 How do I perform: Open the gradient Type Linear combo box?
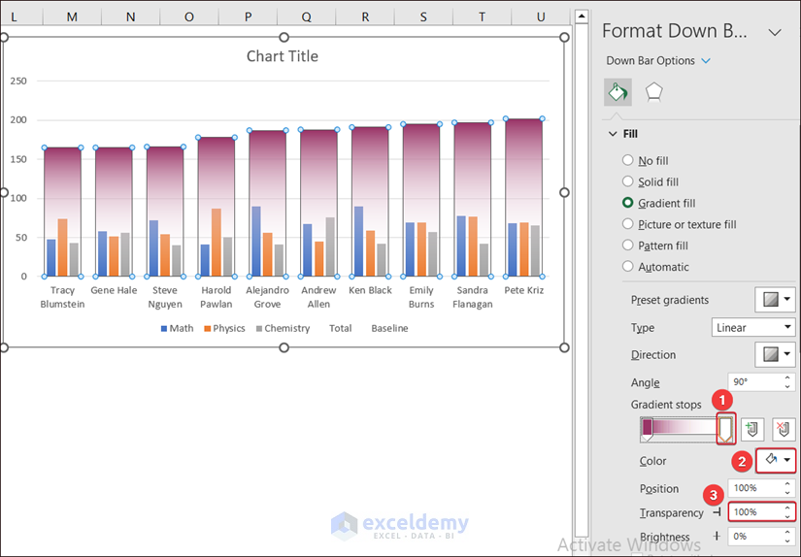(x=753, y=327)
